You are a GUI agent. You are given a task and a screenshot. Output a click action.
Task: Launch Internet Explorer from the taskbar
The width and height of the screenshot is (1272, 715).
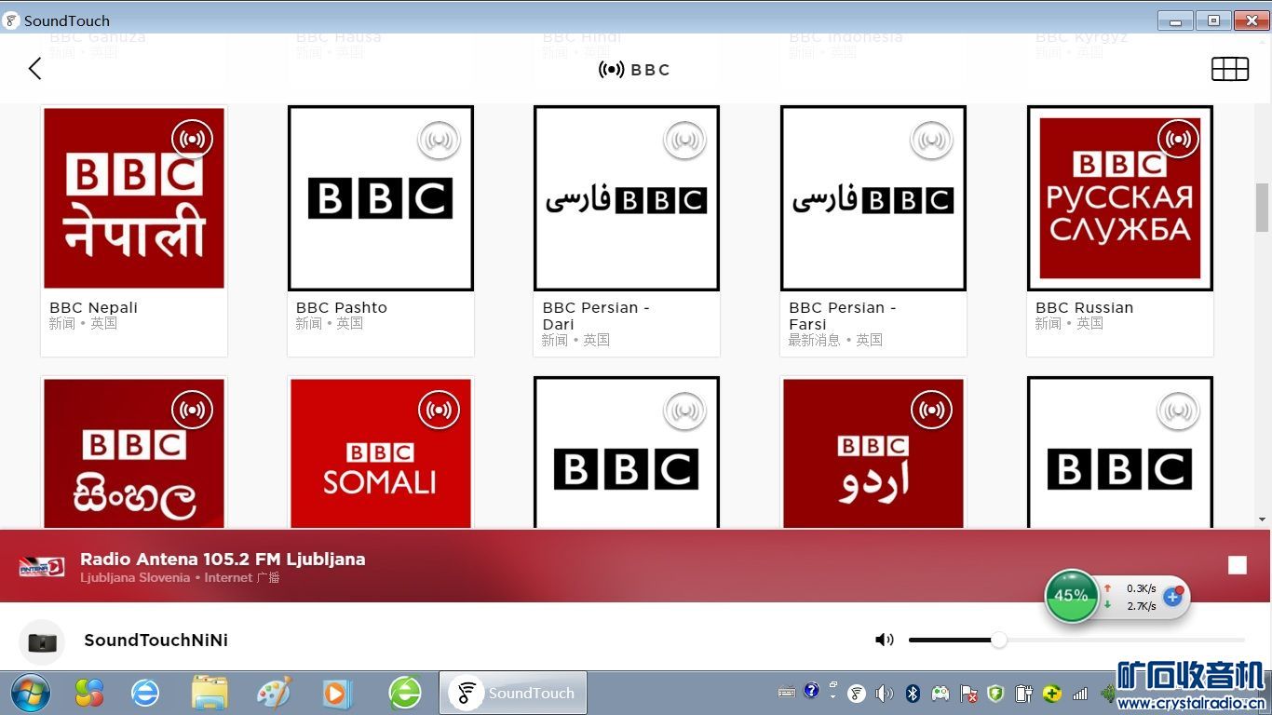pos(145,693)
